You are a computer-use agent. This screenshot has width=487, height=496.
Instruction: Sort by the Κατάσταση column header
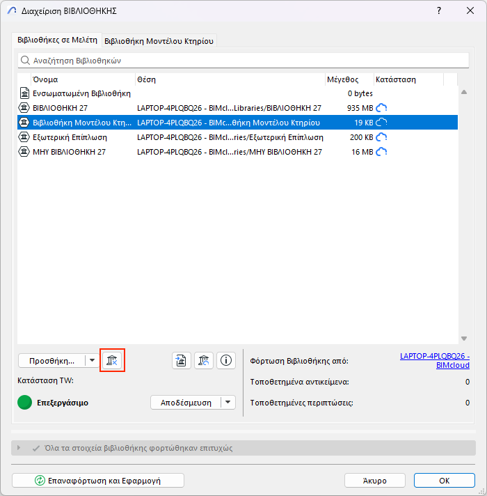408,79
